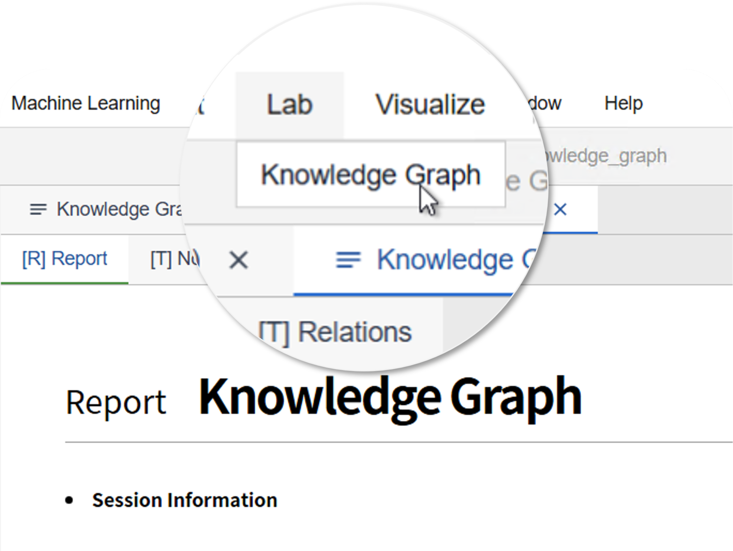The height and width of the screenshot is (551, 733).
Task: Open the [T] Relations tab
Action: click(335, 332)
